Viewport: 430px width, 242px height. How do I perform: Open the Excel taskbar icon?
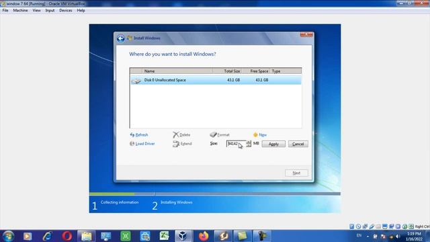(164, 236)
